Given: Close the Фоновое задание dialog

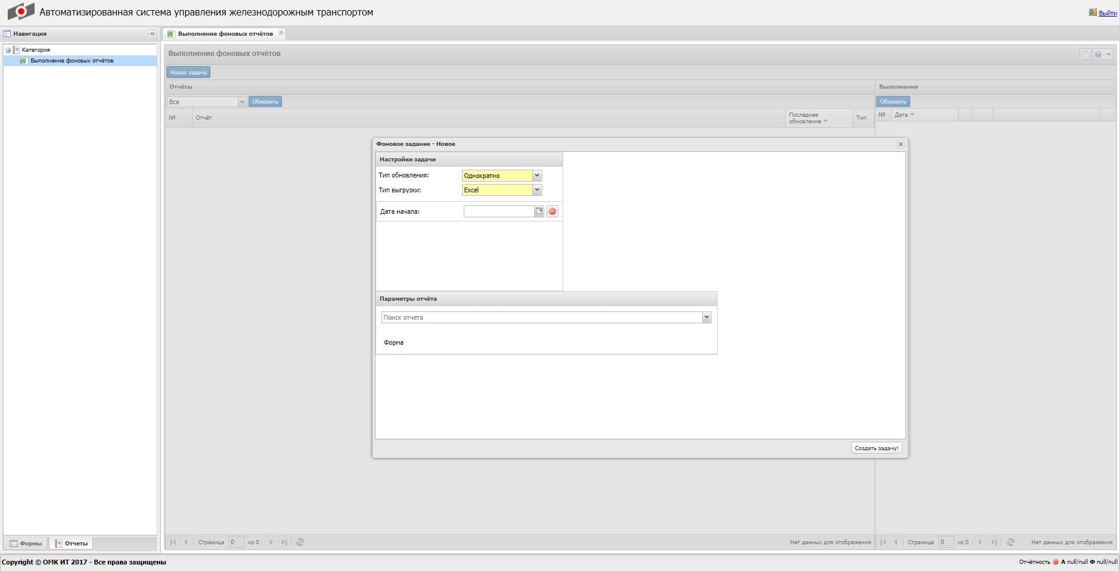Looking at the screenshot, I should (x=901, y=144).
